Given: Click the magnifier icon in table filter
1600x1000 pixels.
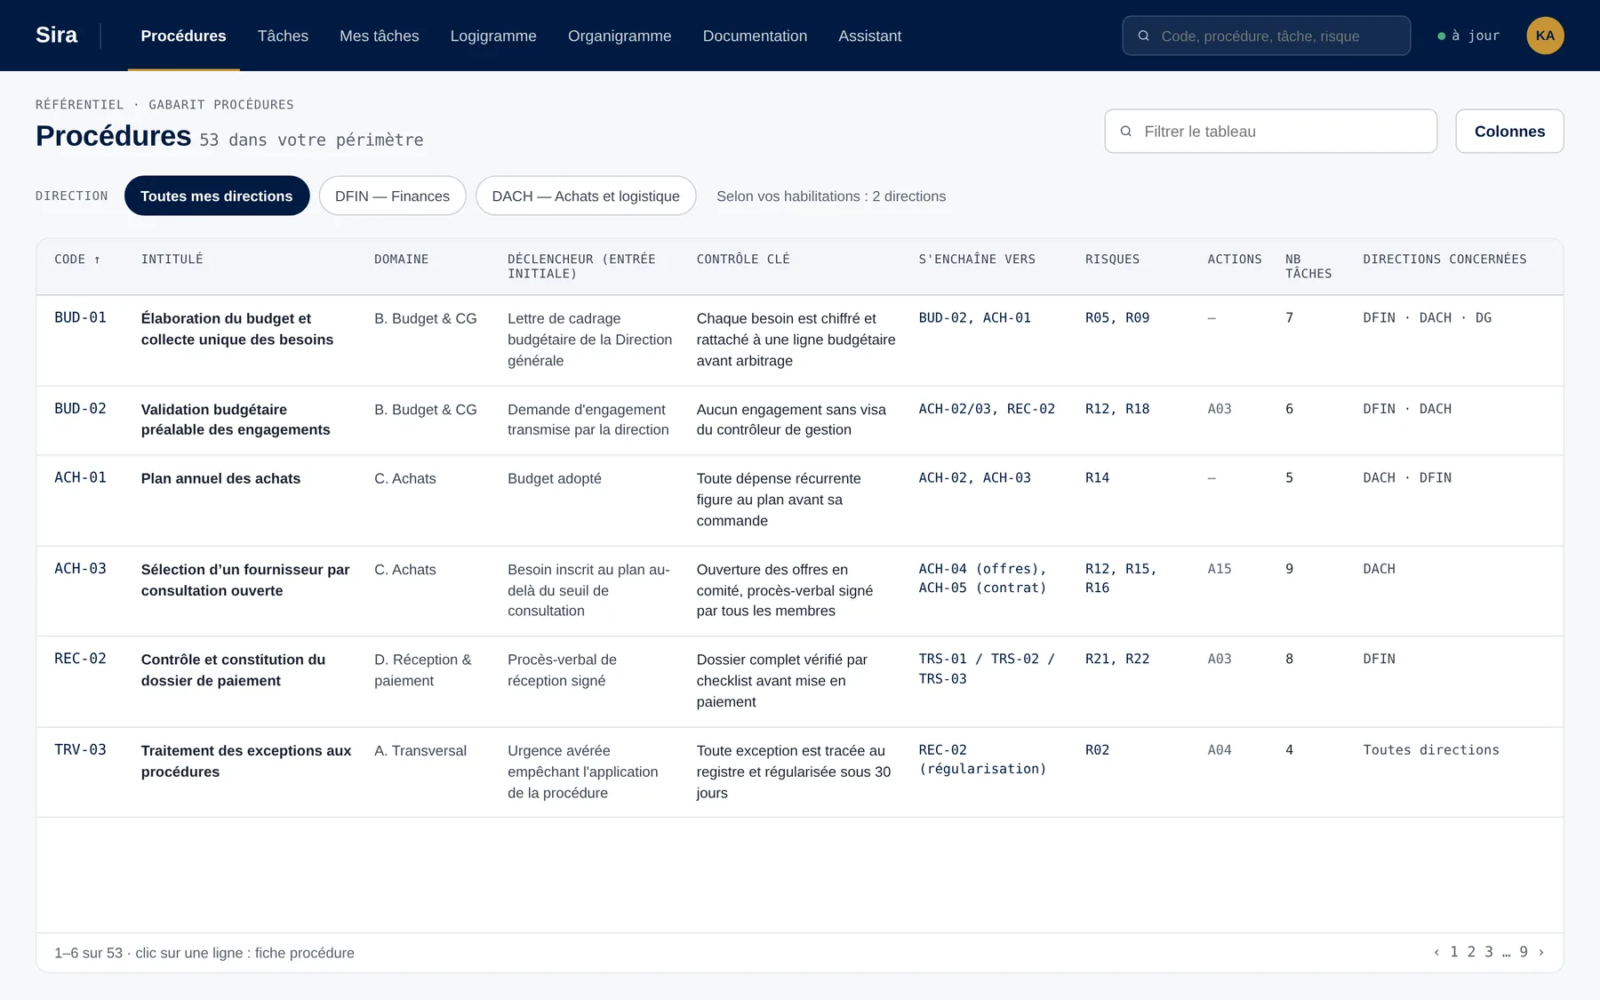Looking at the screenshot, I should pos(1126,132).
